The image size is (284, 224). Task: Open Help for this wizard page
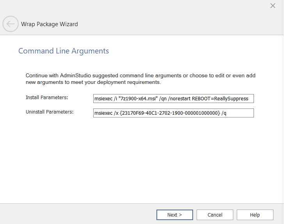click(x=255, y=215)
